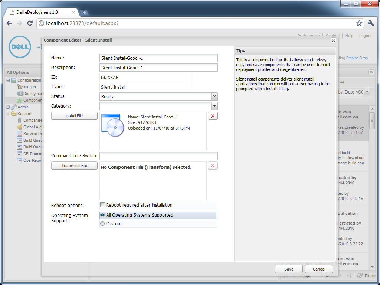Viewport: 380px width, 285px height.
Task: Go back with the browser back arrow
Action: (9, 23)
